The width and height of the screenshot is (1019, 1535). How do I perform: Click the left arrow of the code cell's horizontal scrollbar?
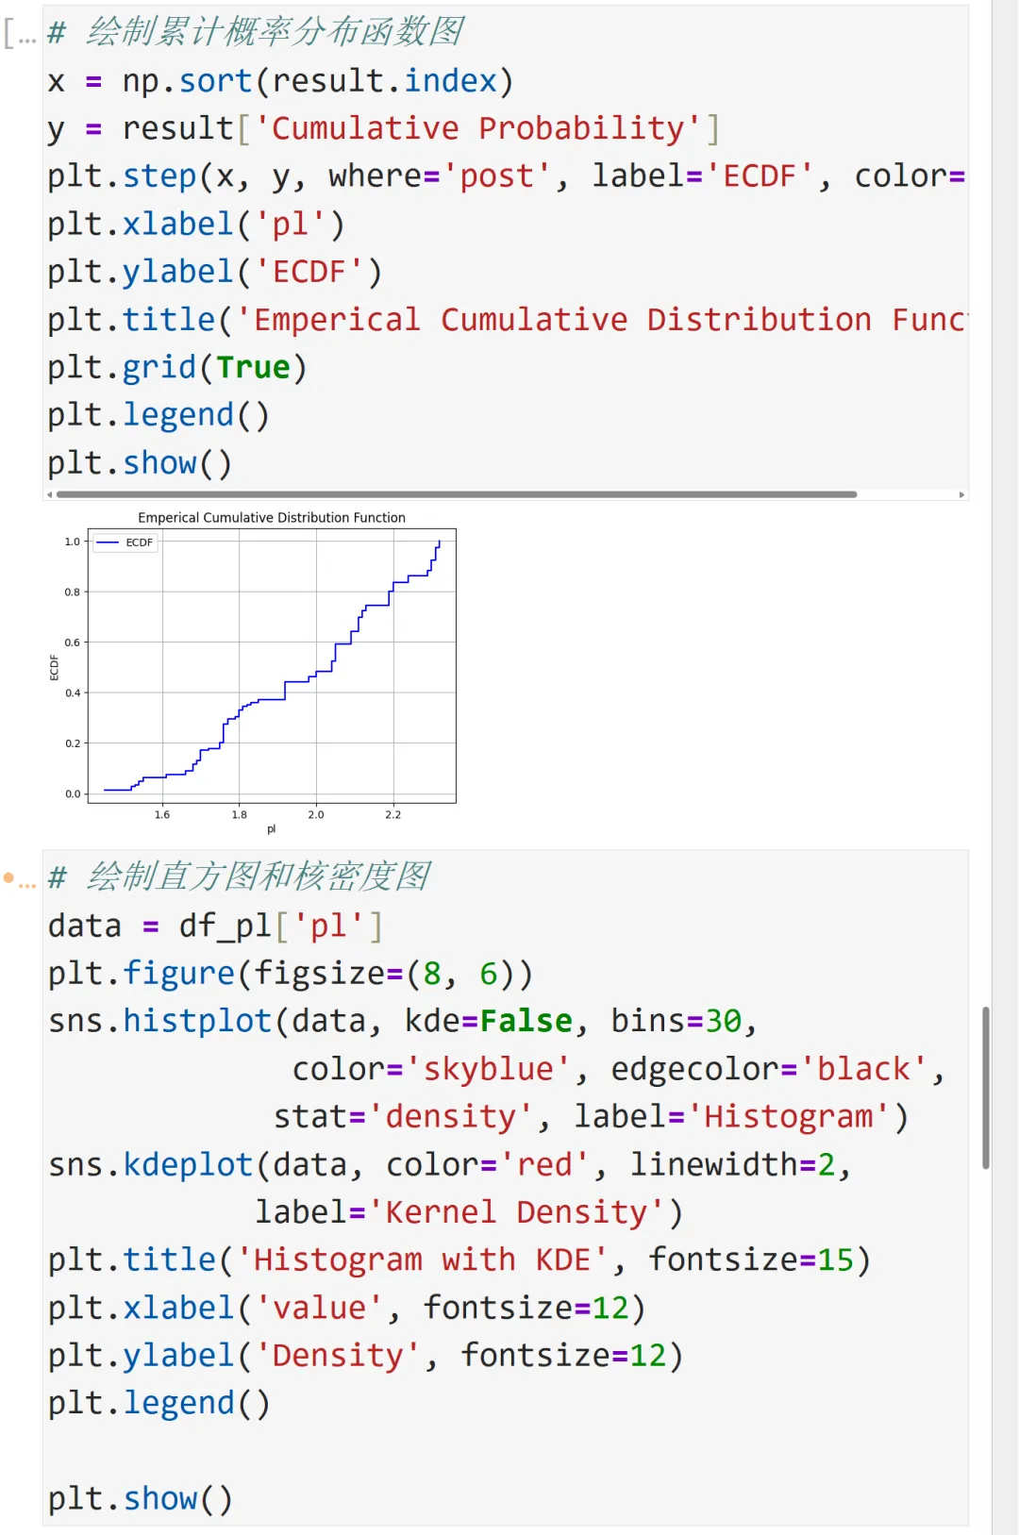[49, 494]
